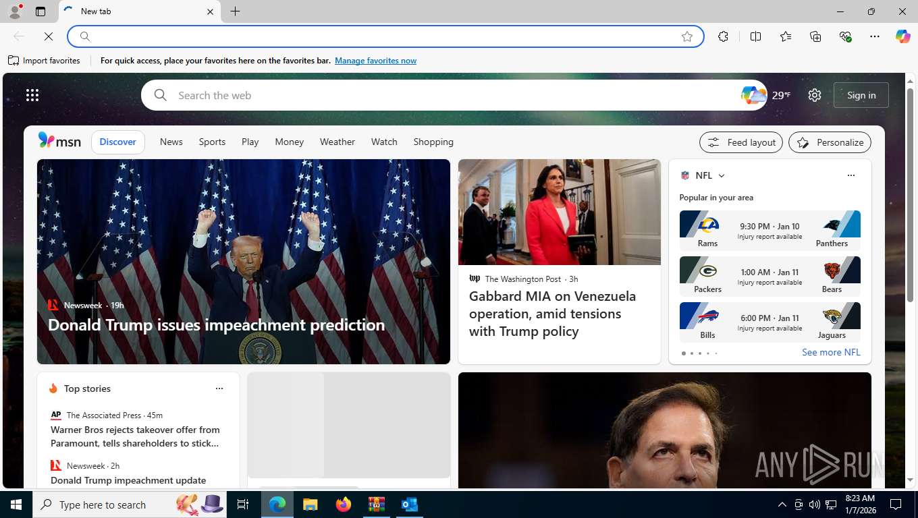
Task: Click taskbar Type here to search box
Action: point(130,505)
